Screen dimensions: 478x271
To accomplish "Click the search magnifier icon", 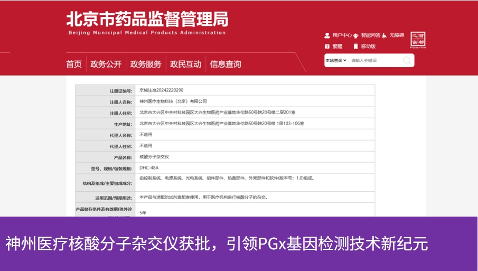I will click(x=407, y=60).
